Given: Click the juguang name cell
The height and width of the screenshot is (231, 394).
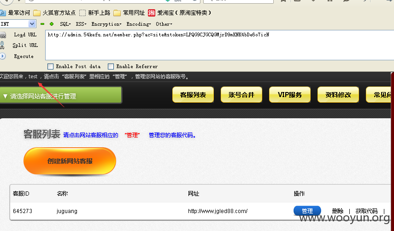Looking at the screenshot, I should [x=67, y=211].
